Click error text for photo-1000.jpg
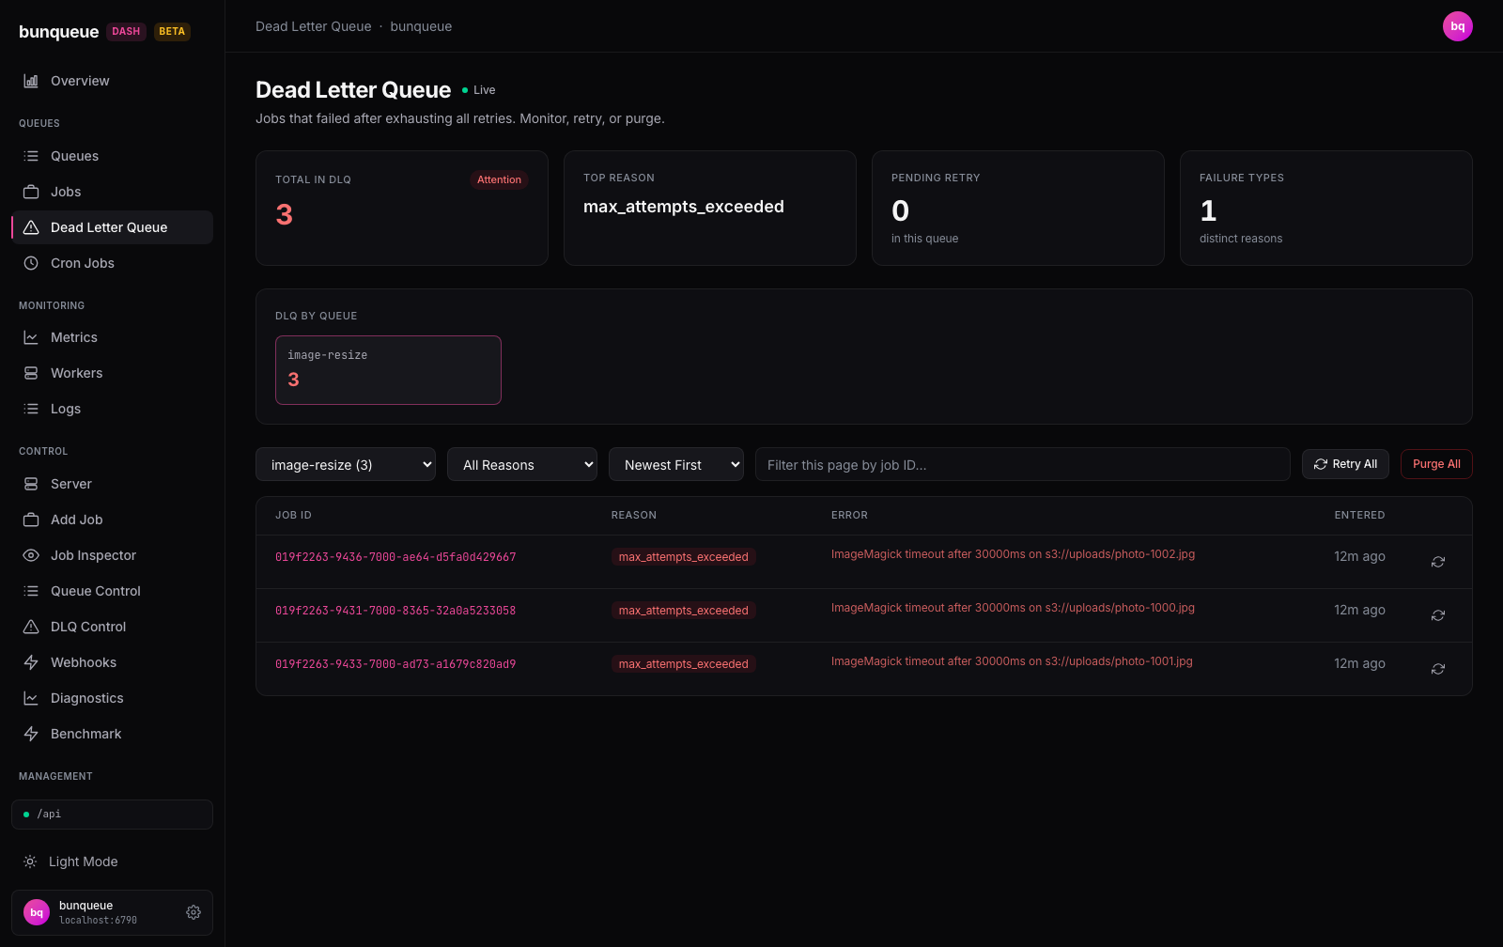Screen dimensions: 1503x947 [x=1013, y=608]
